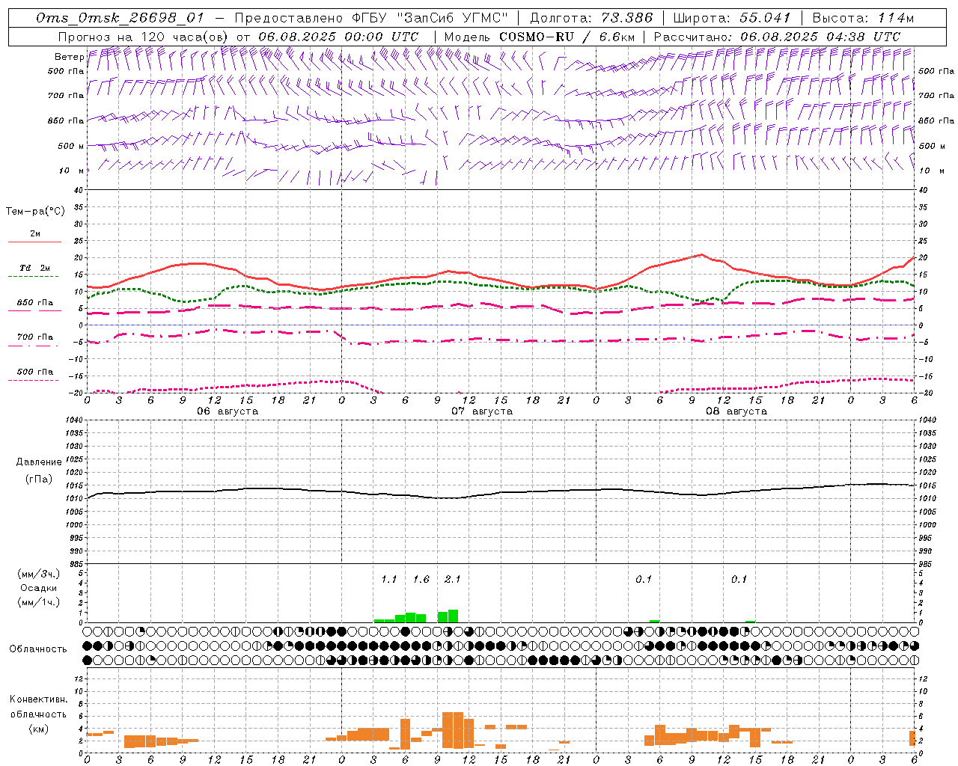Click the date label 08 августа

736,411
